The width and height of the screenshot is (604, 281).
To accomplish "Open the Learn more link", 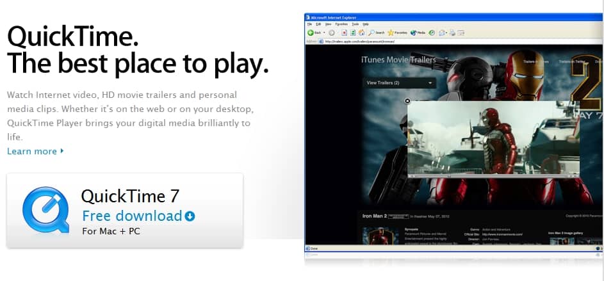I will coord(35,151).
